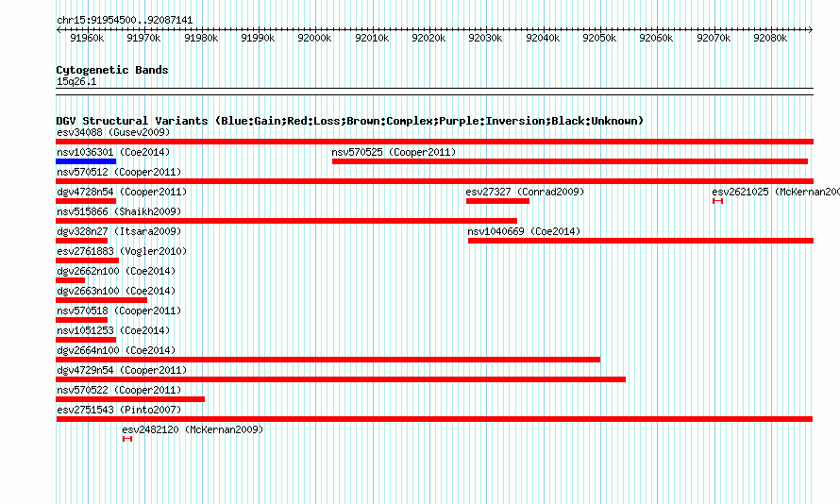Screen dimensions: 840x504
Task: Open the nsv1040669 (Coe2014) label
Action: click(524, 231)
